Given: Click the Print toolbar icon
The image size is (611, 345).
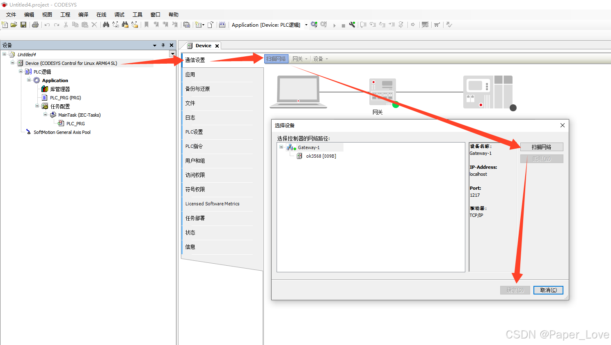Looking at the screenshot, I should click(35, 25).
